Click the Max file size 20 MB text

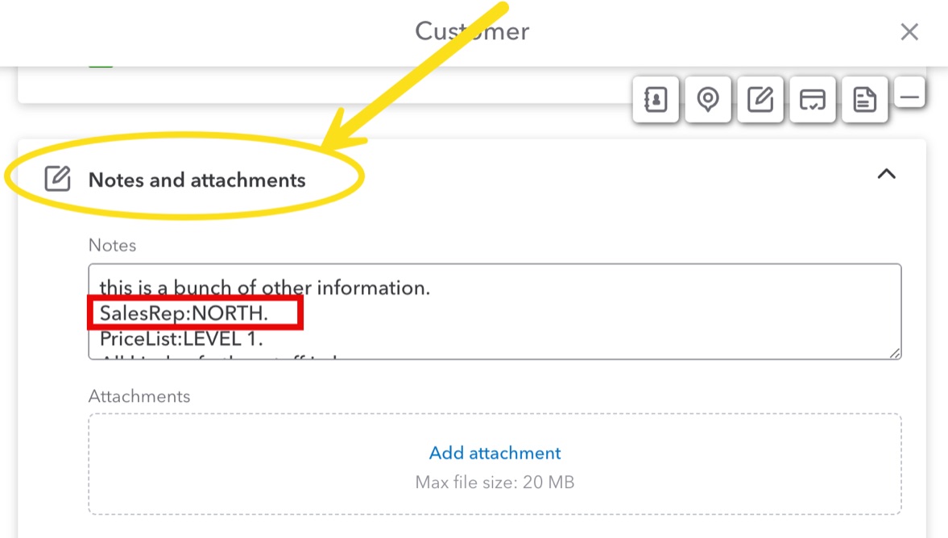click(x=495, y=483)
